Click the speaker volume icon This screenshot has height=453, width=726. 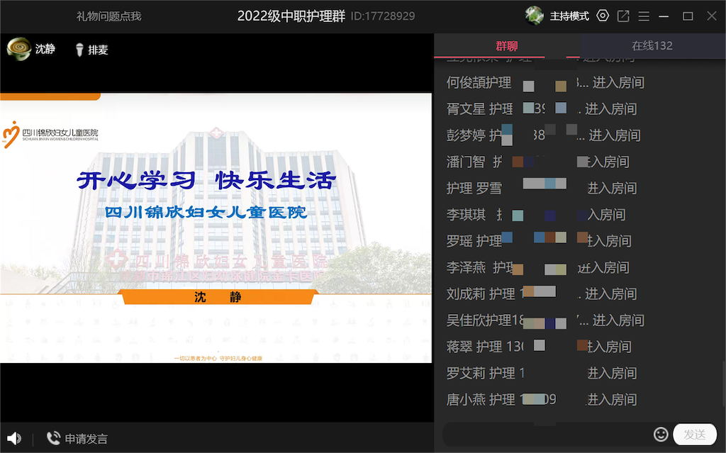click(x=14, y=438)
